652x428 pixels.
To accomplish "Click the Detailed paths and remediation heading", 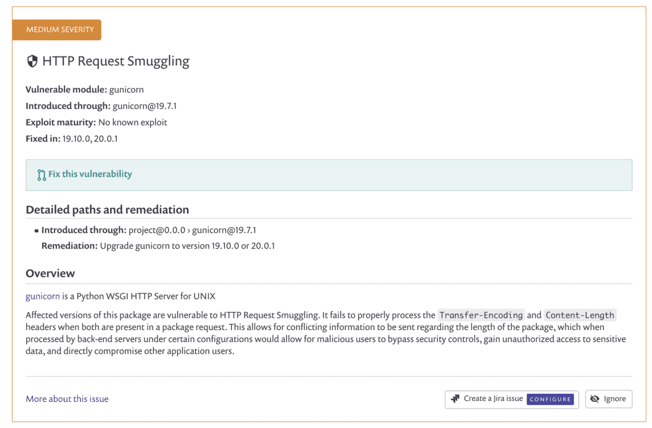I will 107,209.
